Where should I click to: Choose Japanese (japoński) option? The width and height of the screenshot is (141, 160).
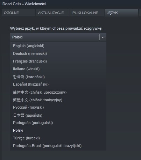58,115
